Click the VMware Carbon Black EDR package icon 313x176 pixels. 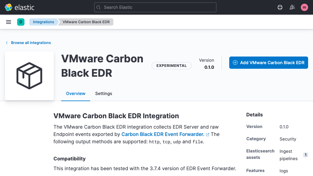[29, 76]
